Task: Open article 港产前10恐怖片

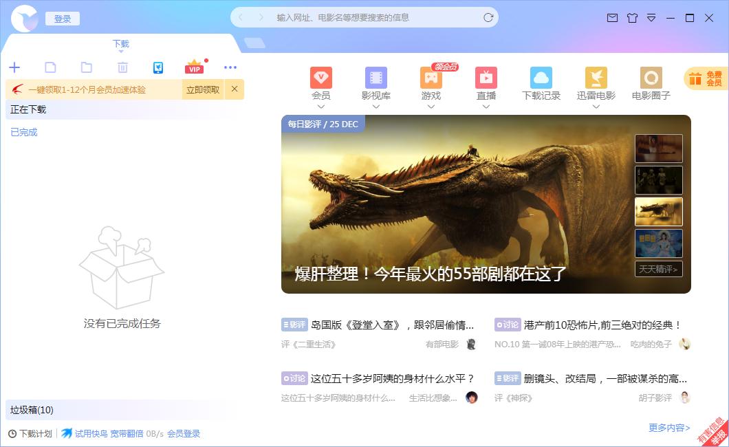Action: coord(602,325)
